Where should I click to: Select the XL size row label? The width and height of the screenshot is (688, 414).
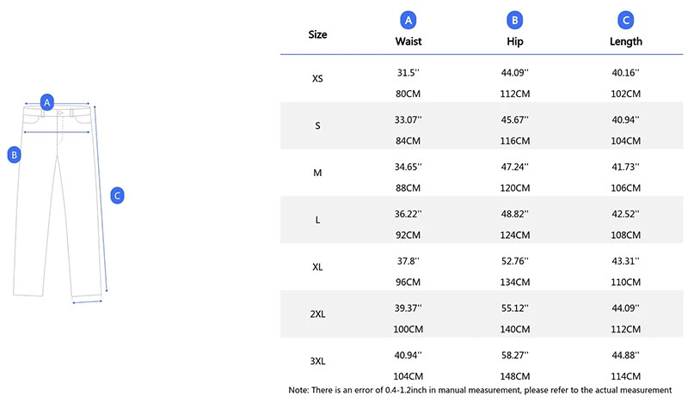317,267
